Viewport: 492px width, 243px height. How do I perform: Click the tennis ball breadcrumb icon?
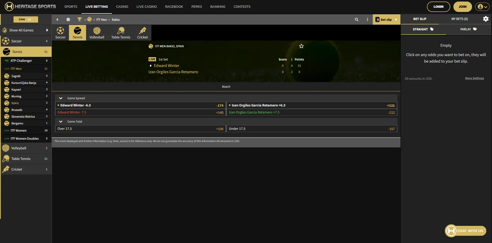click(x=89, y=19)
